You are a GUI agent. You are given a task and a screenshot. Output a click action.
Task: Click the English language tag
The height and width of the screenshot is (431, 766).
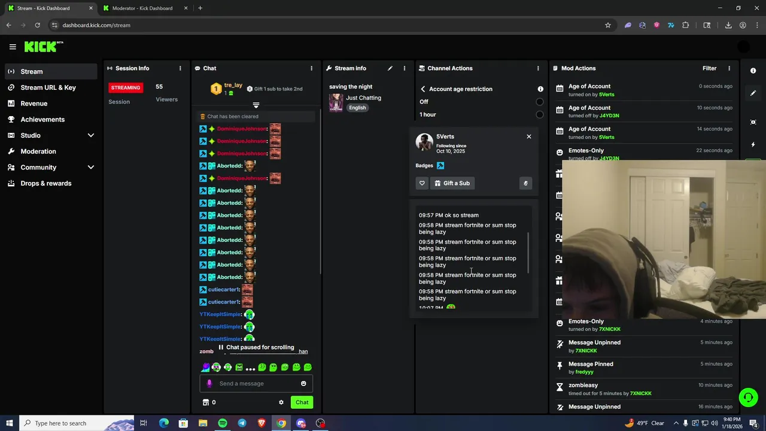pos(357,108)
